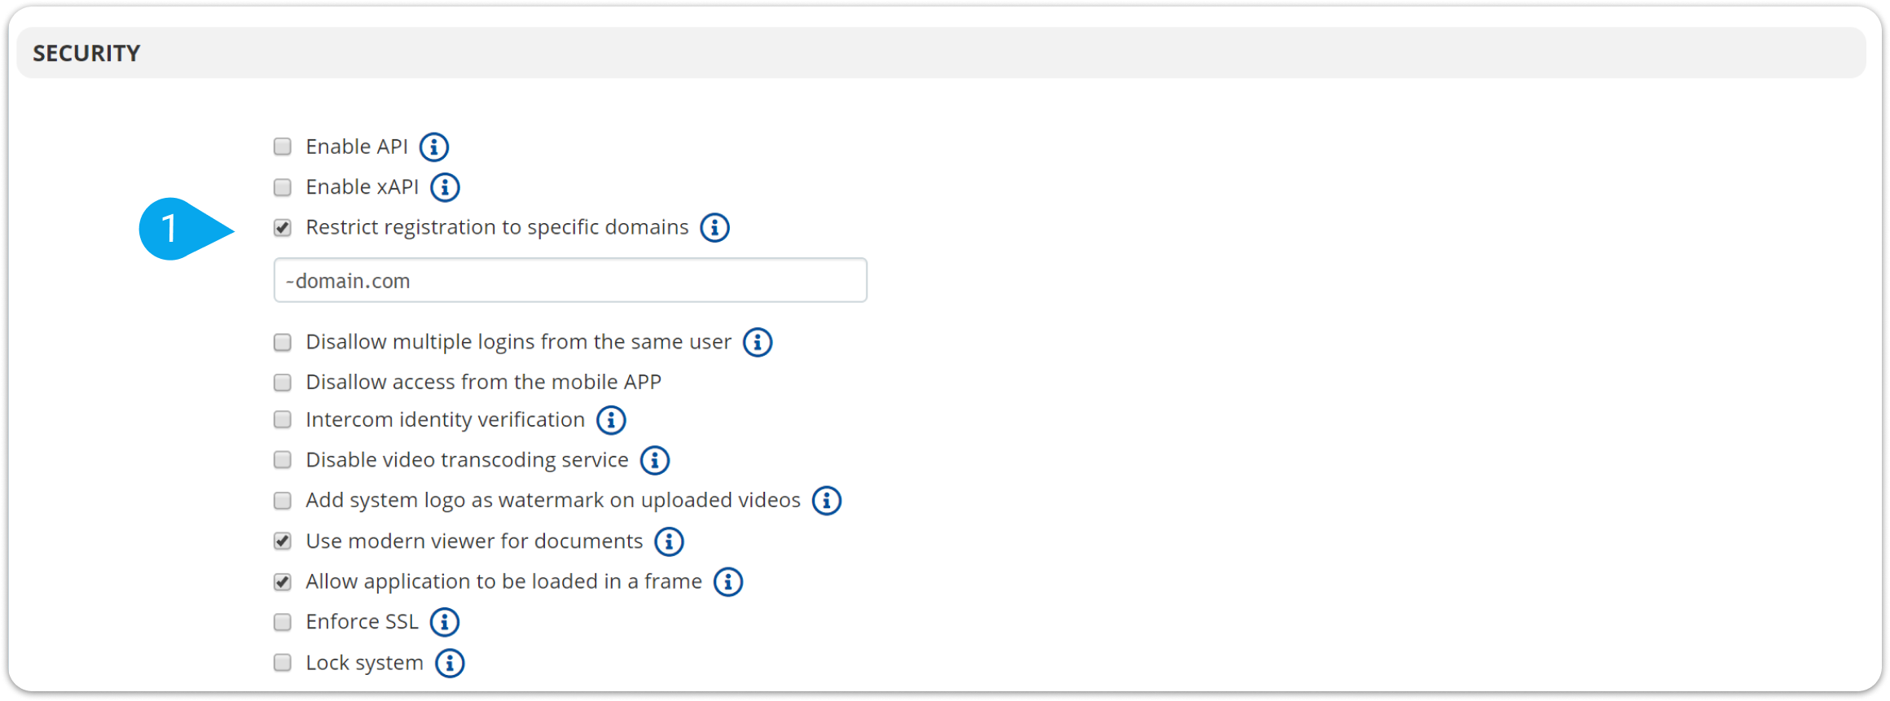The width and height of the screenshot is (1890, 701).
Task: Turn on the Enforce SSL checkbox
Action: [x=283, y=622]
